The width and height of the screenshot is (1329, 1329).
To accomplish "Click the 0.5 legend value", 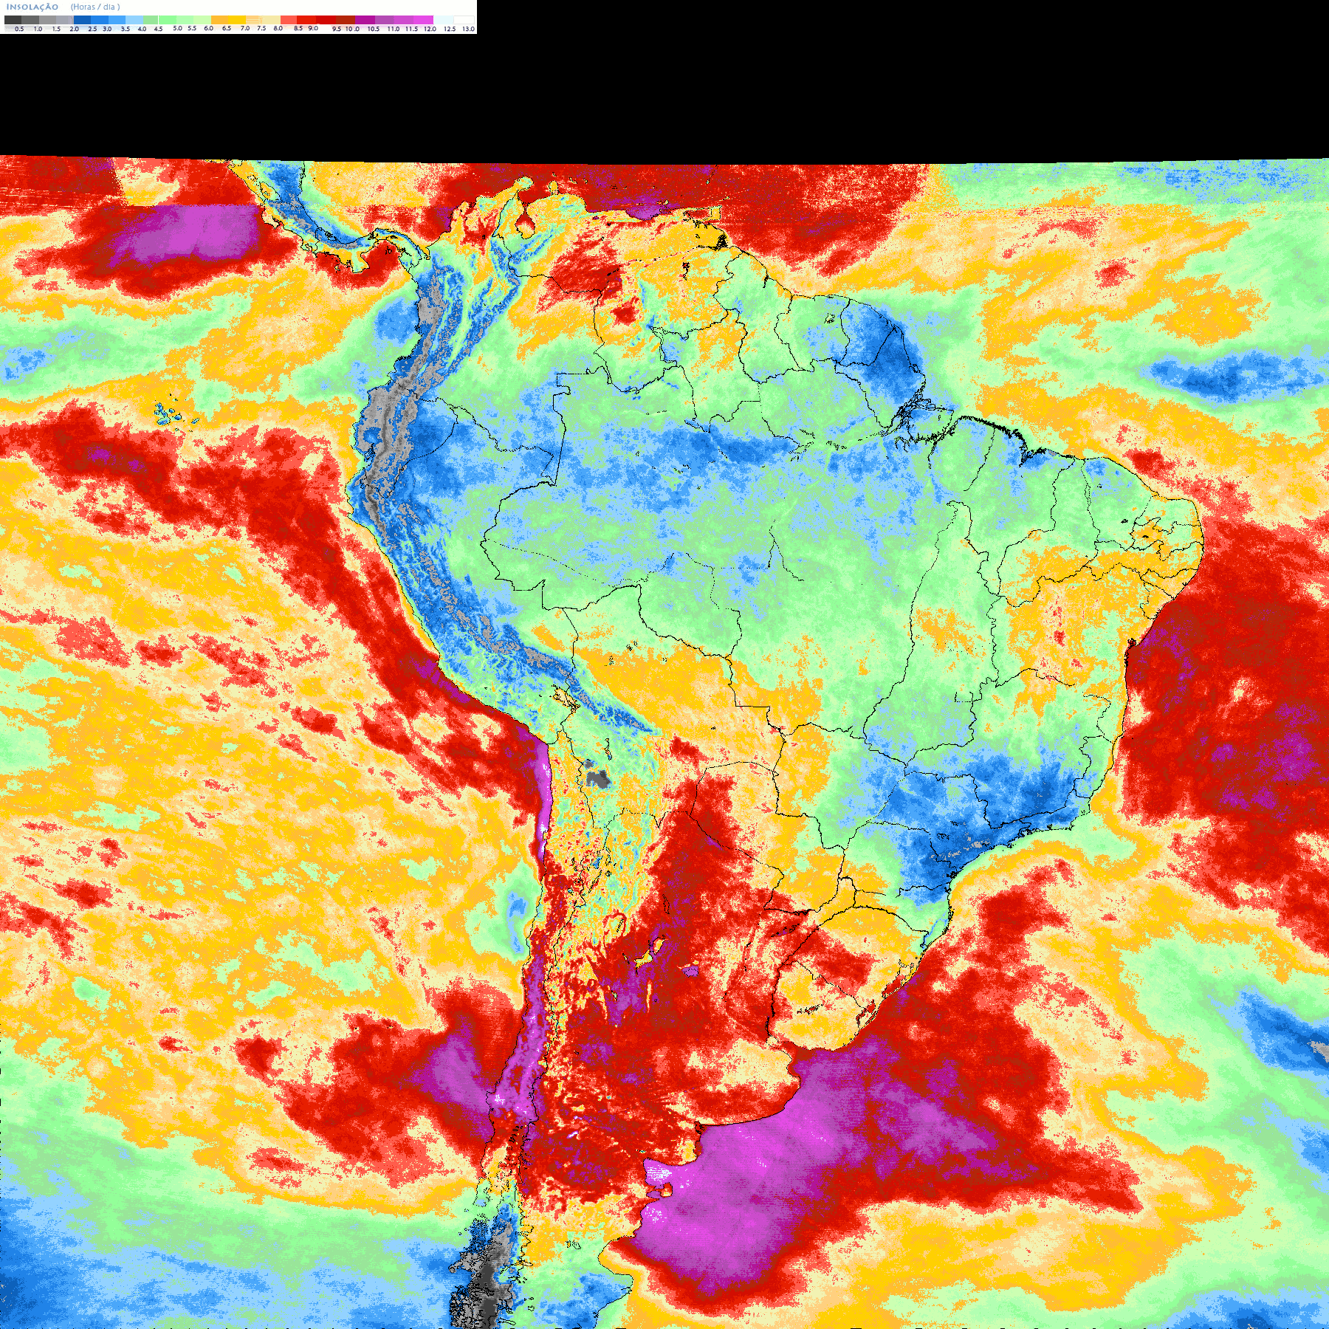I will click(x=19, y=29).
